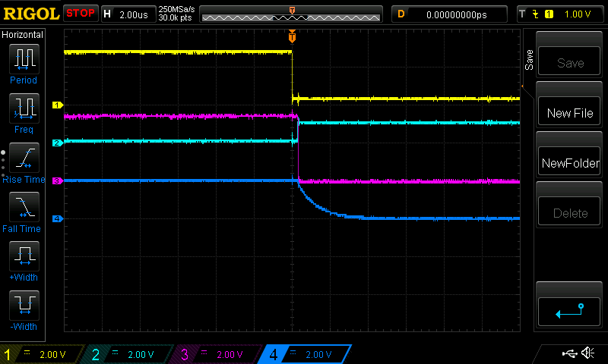Click the Horizontal menu title
This screenshot has width=608, height=364.
22,34
